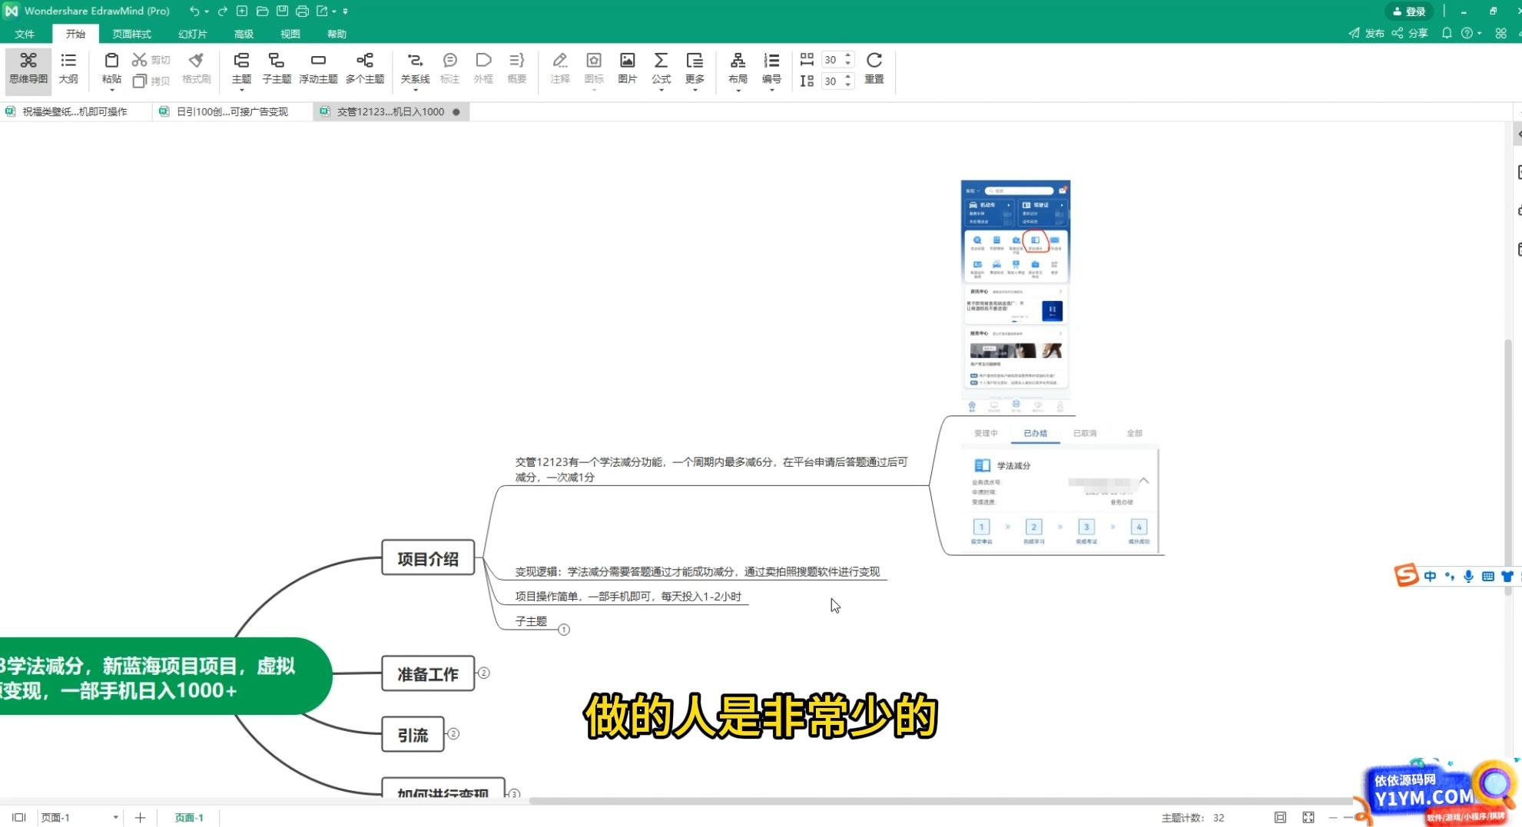The height and width of the screenshot is (827, 1522).
Task: Switch to Outline (大纲) view
Action: [68, 68]
